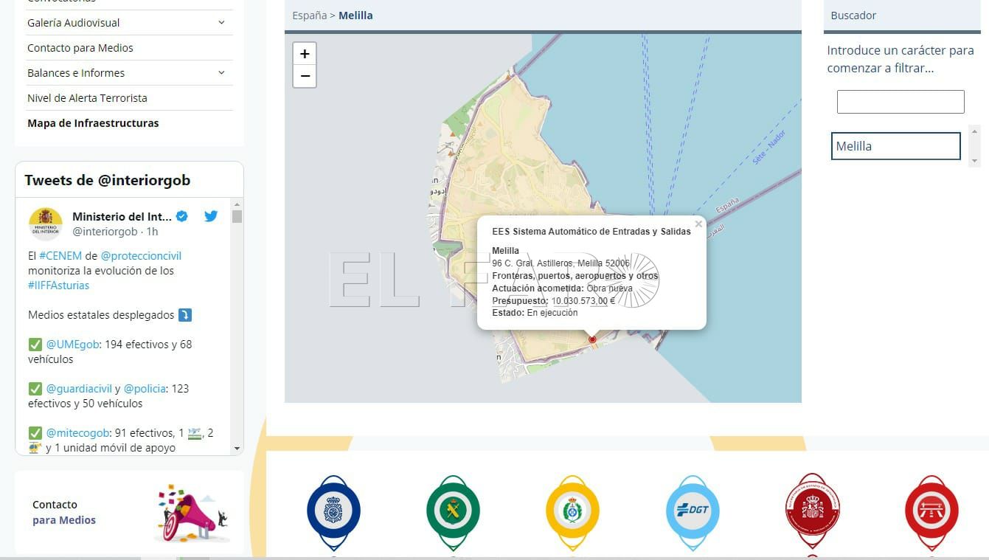Click the España breadcrumb link above the map
Screen dimensions: 989x560
309,15
